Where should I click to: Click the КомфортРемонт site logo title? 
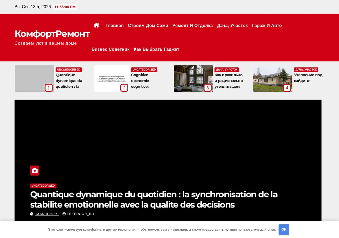(x=52, y=34)
